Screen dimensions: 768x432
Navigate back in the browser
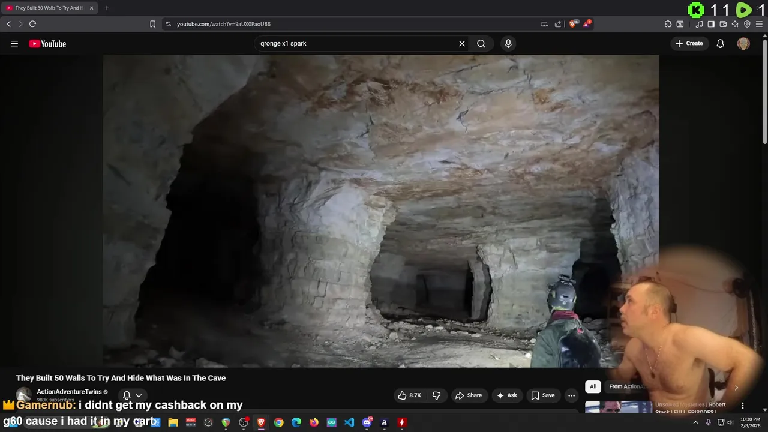(8, 24)
